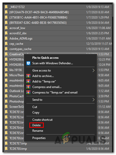Click the cep_cache folder icon
Viewport: 116px width, 155px height.
(6, 43)
